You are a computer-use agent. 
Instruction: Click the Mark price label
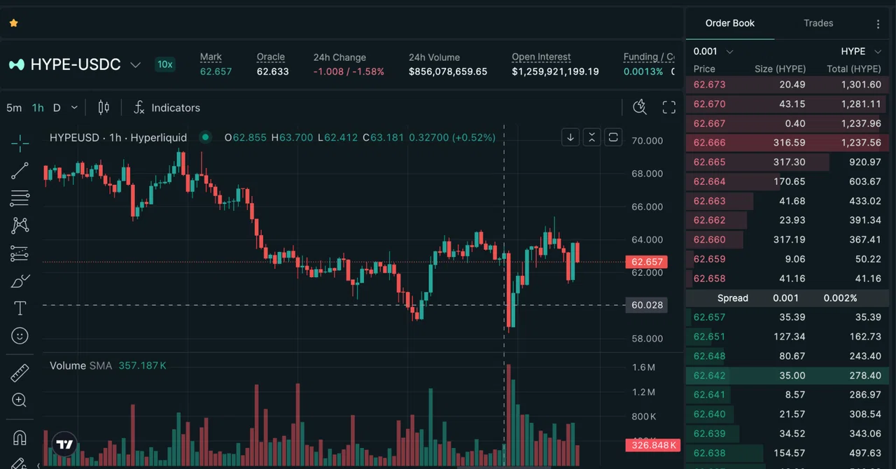click(211, 57)
